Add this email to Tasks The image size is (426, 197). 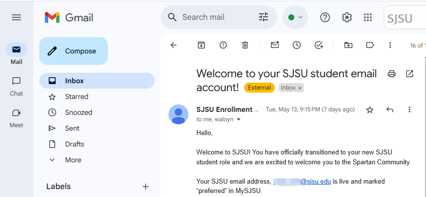pyautogui.click(x=319, y=45)
